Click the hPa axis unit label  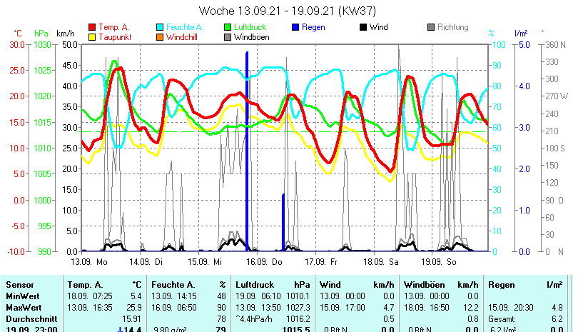tap(41, 34)
